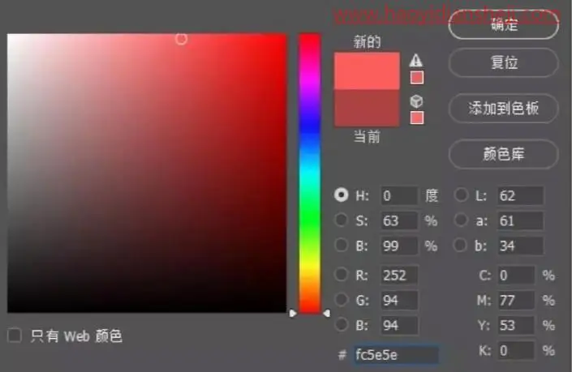The height and width of the screenshot is (372, 572).
Task: Click the 新的 label above the swatch
Action: (x=367, y=42)
